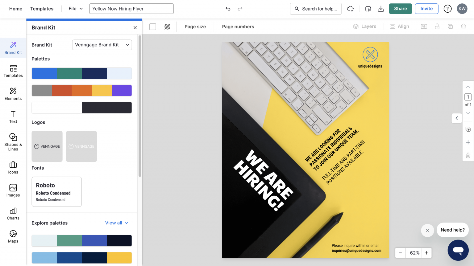Select the gray-orange-yellow brand palette
Image resolution: width=474 pixels, height=266 pixels.
click(x=81, y=90)
